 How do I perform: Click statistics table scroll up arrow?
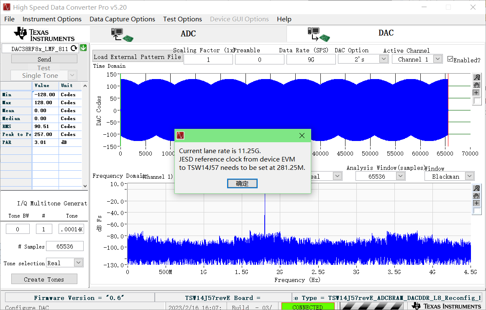85,86
